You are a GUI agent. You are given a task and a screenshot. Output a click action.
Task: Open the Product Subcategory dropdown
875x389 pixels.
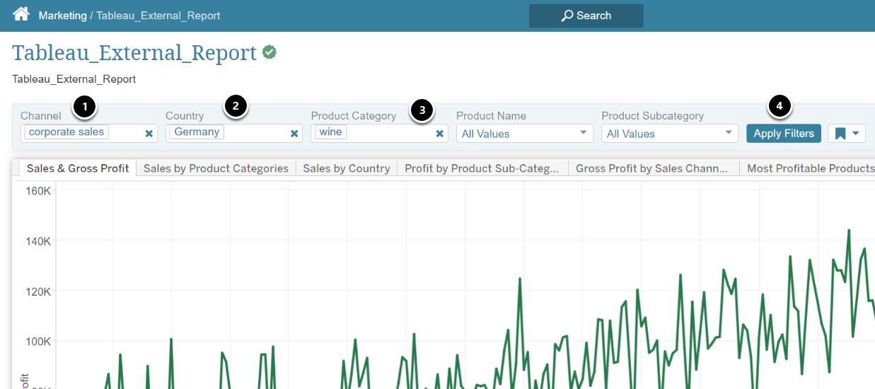point(670,134)
